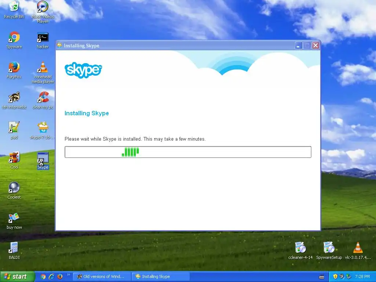The image size is (376, 282).
Task: Click the installation progress bar
Action: click(x=188, y=152)
